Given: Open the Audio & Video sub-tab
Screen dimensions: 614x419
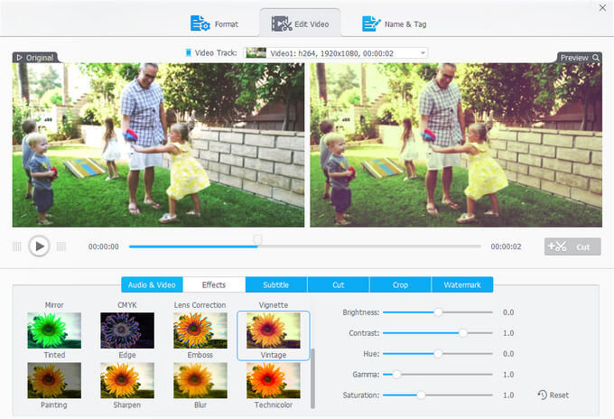Looking at the screenshot, I should click(152, 284).
